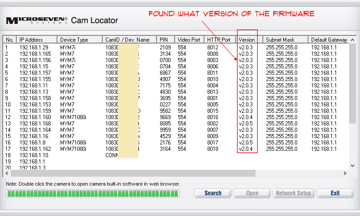Select camera 192.168.1.153
The width and height of the screenshot is (360, 216).
176,105
